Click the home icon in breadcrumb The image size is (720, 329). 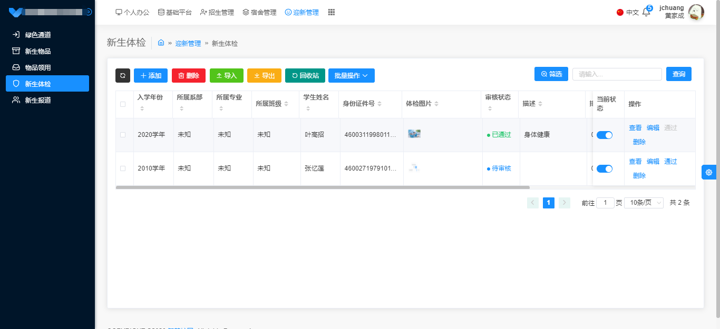point(161,43)
